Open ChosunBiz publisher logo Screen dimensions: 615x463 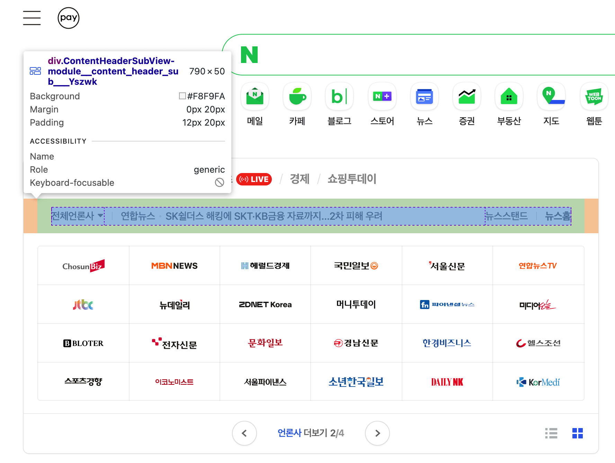[x=83, y=266]
